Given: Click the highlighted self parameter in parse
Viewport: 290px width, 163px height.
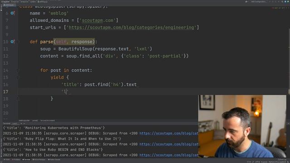Looking at the screenshot, I should (61, 42).
